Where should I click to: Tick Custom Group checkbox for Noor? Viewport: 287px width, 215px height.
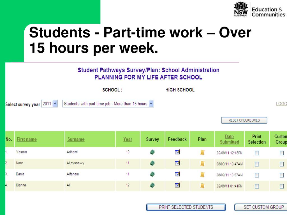pos(282,164)
